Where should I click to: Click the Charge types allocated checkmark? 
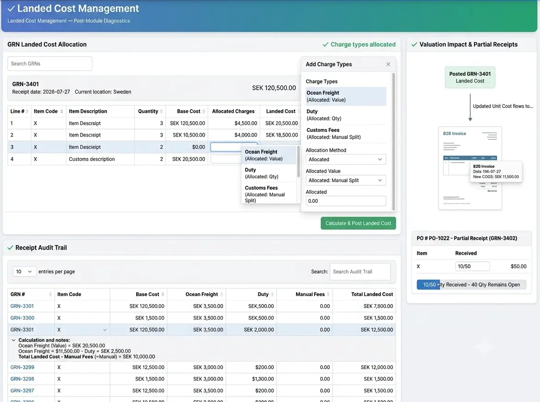(326, 45)
